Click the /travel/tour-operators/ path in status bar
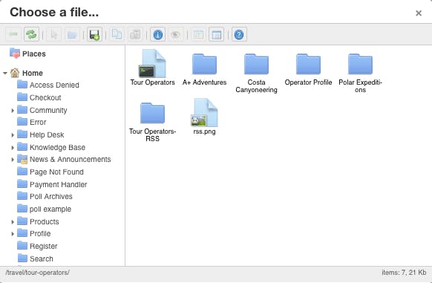 click(37, 273)
